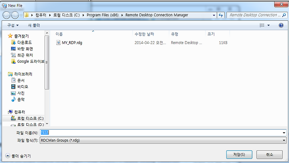Click the change view icon
This screenshot has height=163, width=289.
[x=262, y=25]
